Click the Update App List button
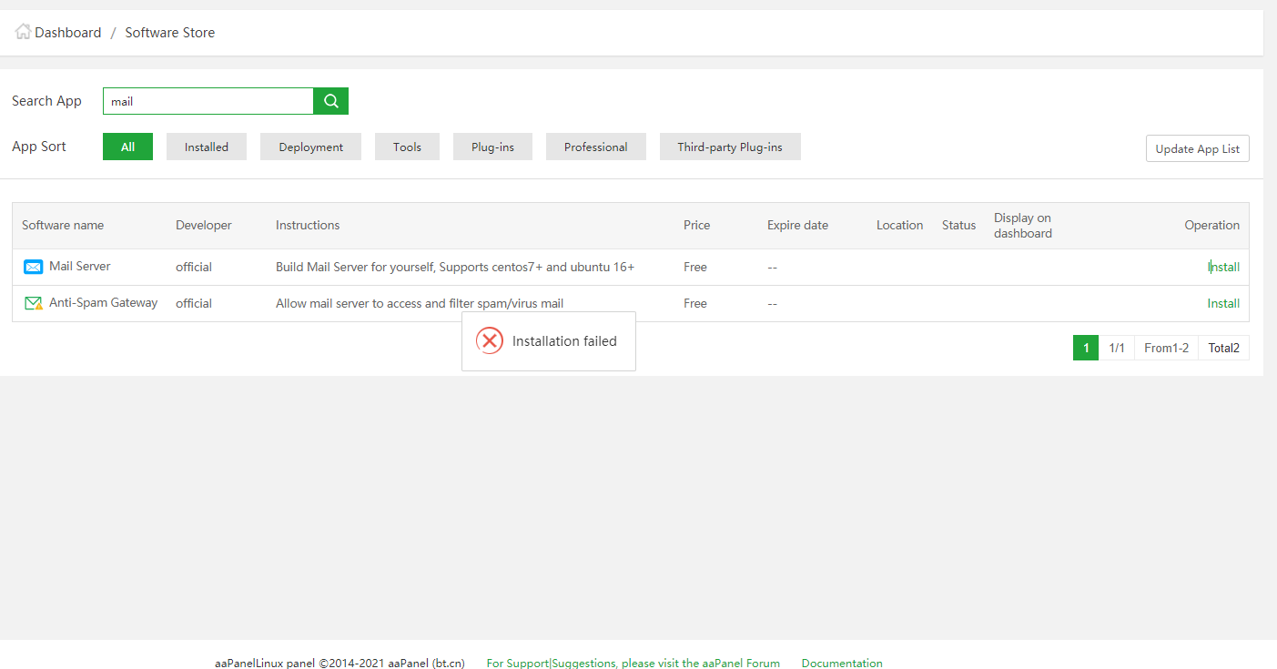Viewport: 1277px width, 669px height. (1197, 148)
